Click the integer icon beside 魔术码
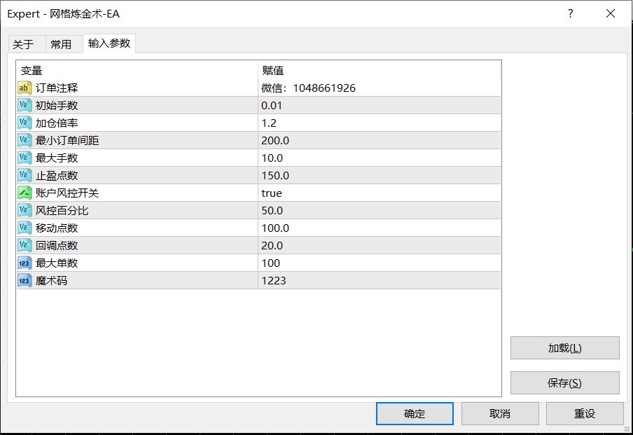The width and height of the screenshot is (633, 435). [x=25, y=281]
